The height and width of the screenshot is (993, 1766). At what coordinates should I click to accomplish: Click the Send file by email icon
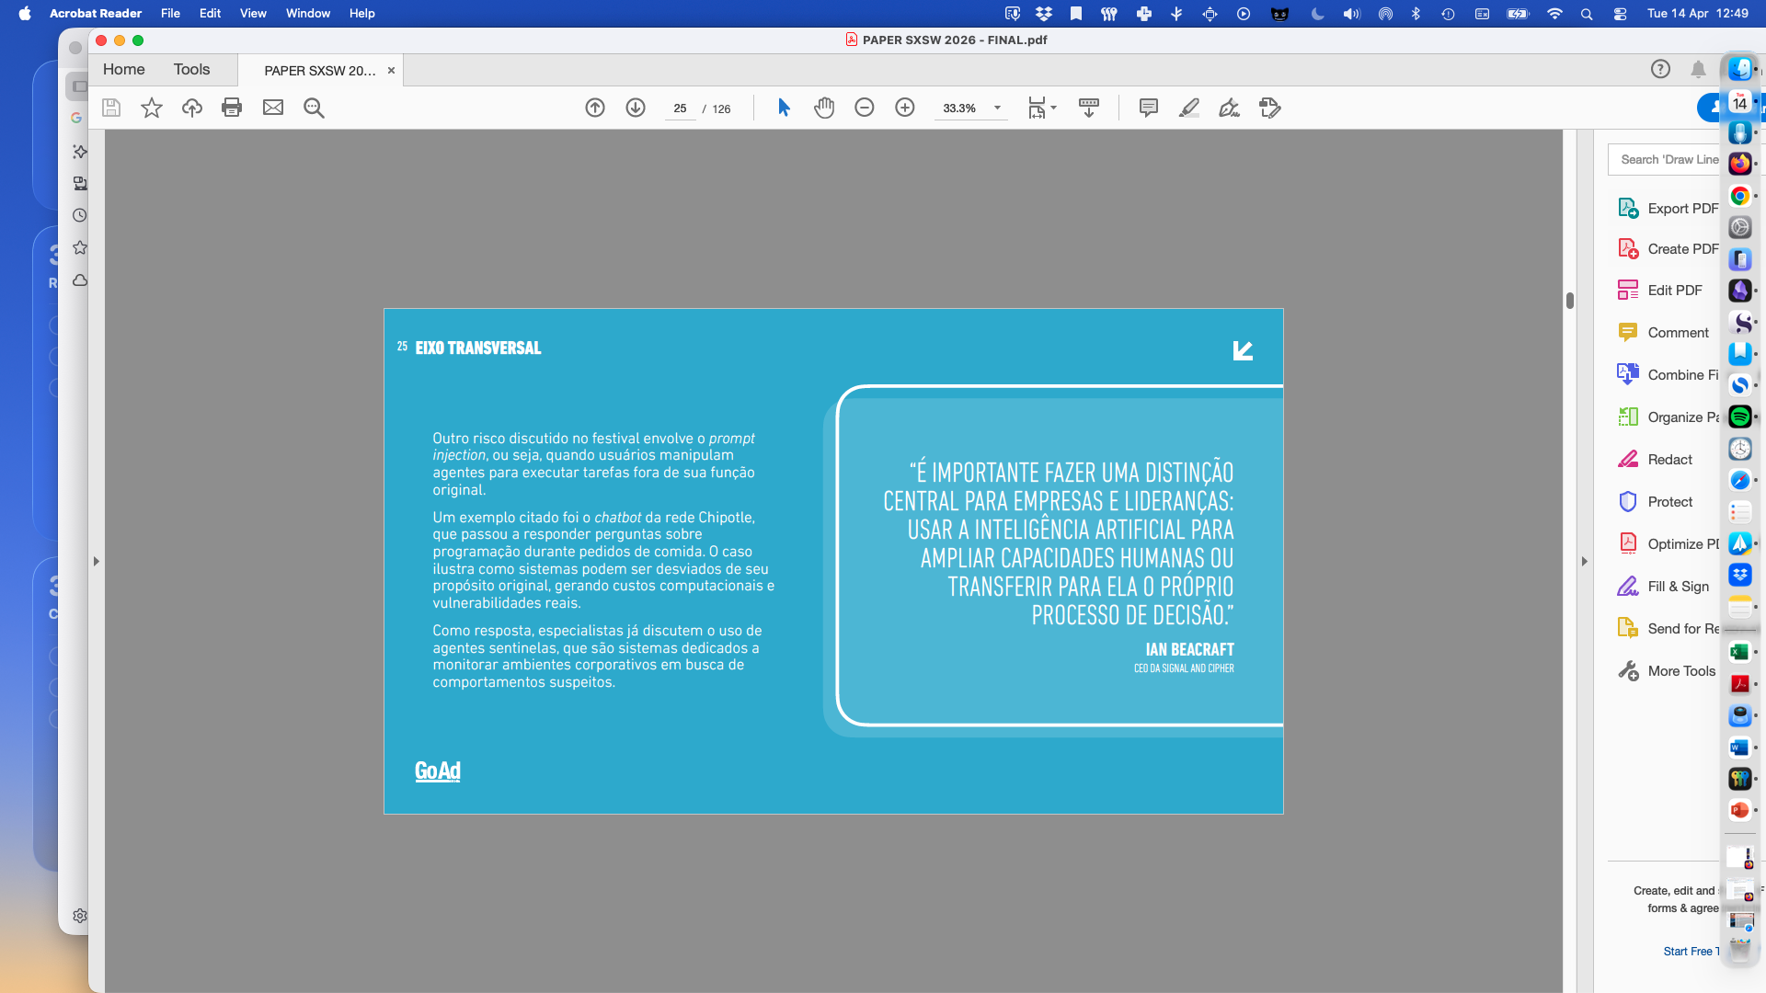(x=273, y=108)
